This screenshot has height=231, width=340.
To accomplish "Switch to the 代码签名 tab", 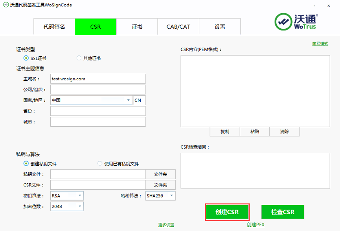I will point(54,27).
